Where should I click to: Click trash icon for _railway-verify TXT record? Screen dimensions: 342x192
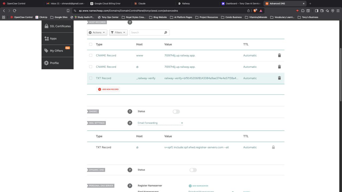pyautogui.click(x=279, y=78)
